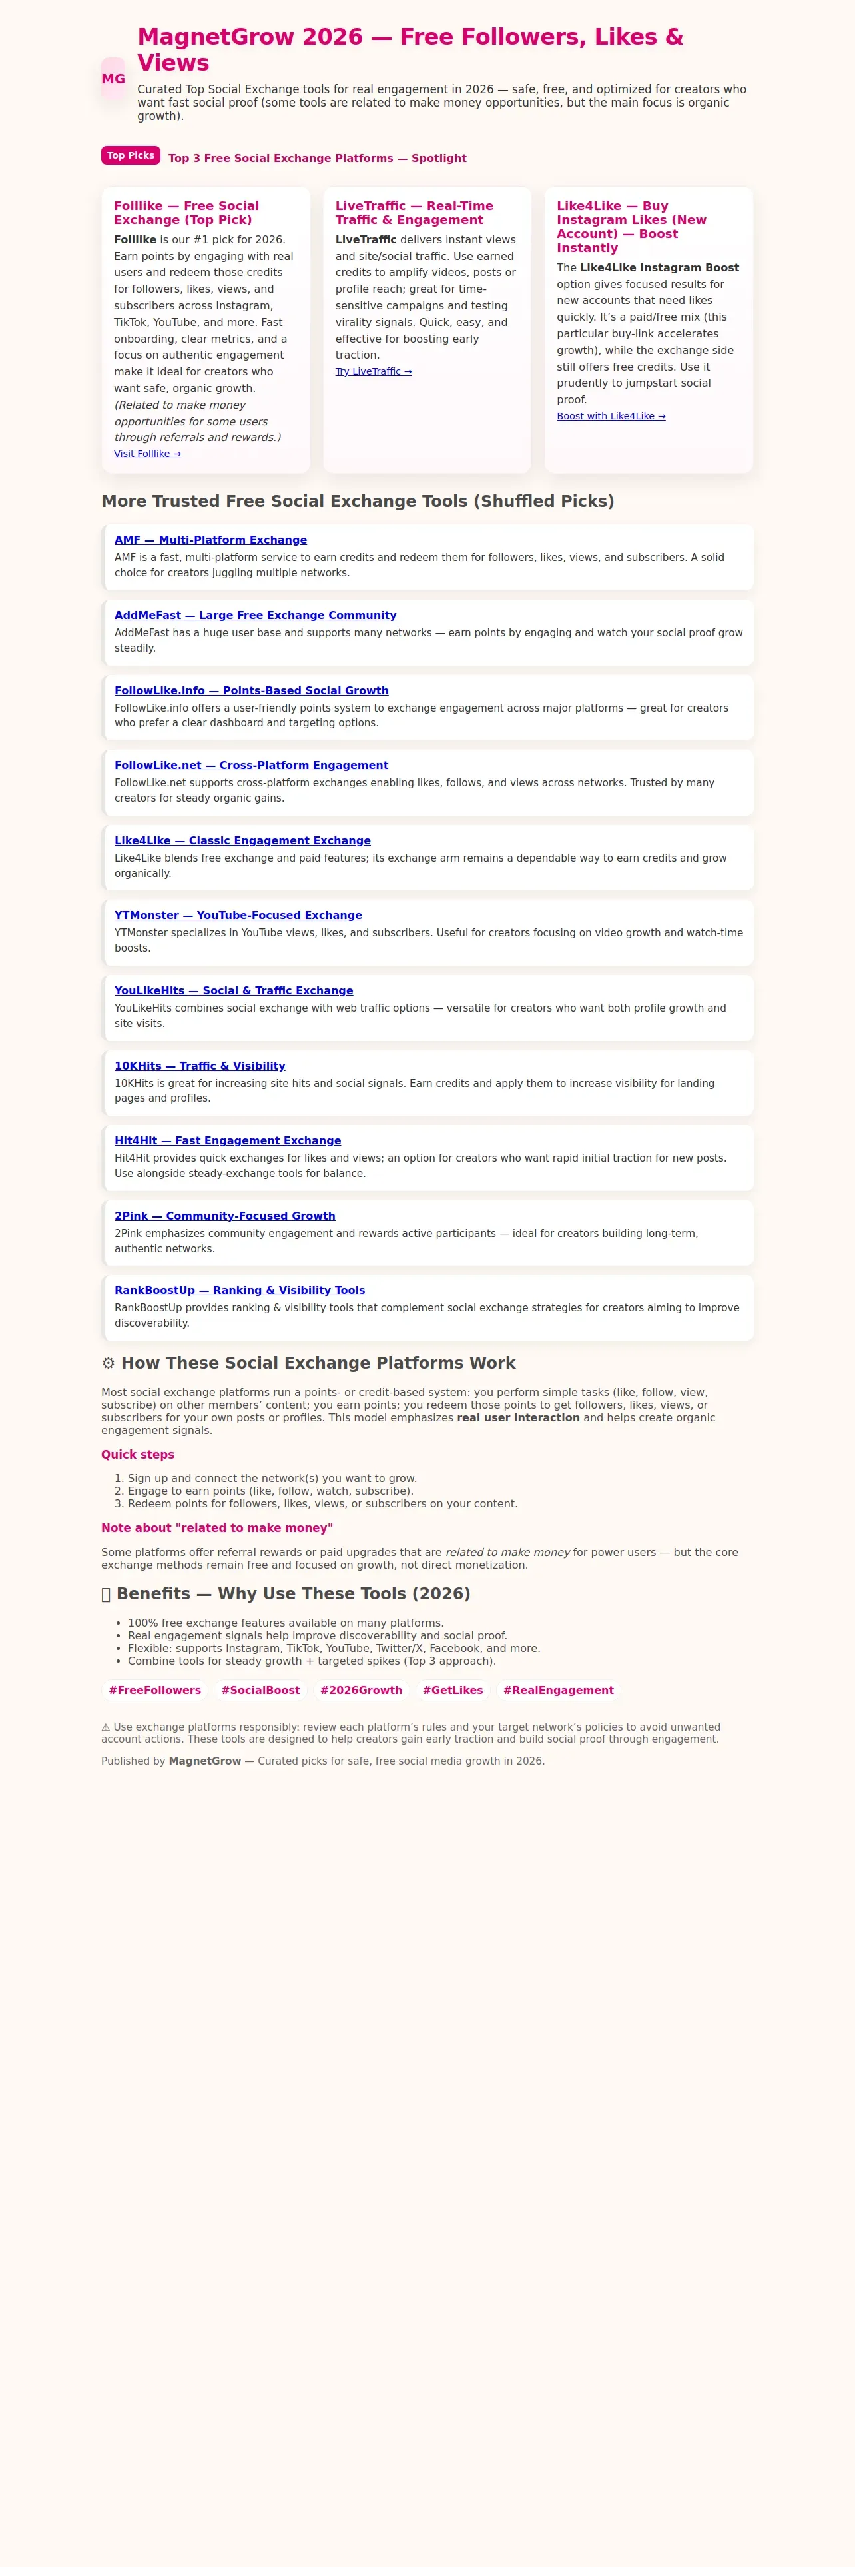The width and height of the screenshot is (855, 2567).
Task: Click the Top 3 Free Social Exchange Platforms spotlight text
Action: (x=318, y=159)
